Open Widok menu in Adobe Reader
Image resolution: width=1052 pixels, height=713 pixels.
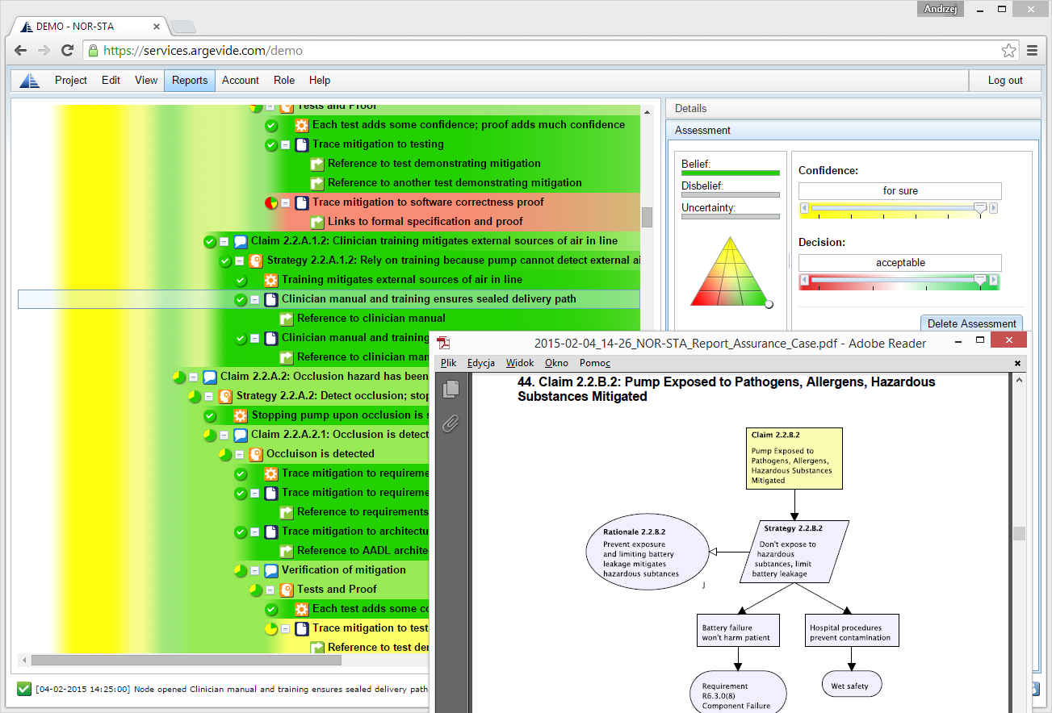(x=519, y=363)
